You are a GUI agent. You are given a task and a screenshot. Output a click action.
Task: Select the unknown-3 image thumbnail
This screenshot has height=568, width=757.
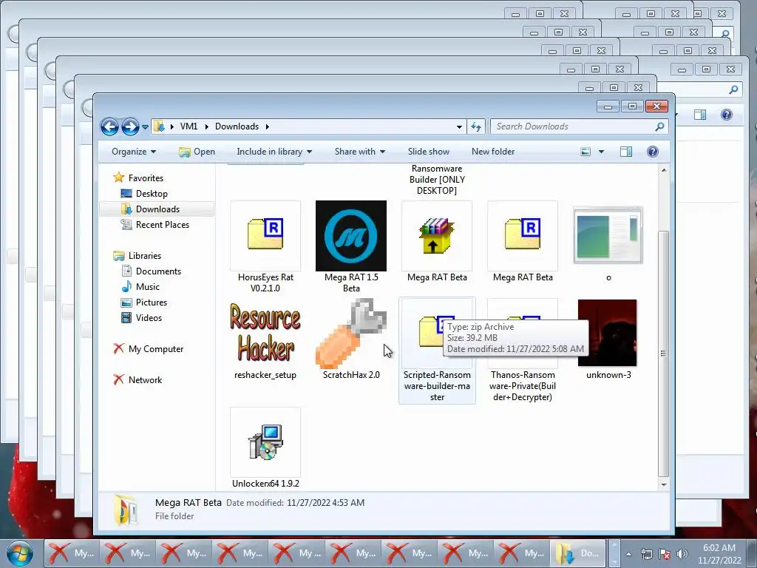pos(608,333)
